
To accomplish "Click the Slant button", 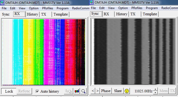I will 118,91.
